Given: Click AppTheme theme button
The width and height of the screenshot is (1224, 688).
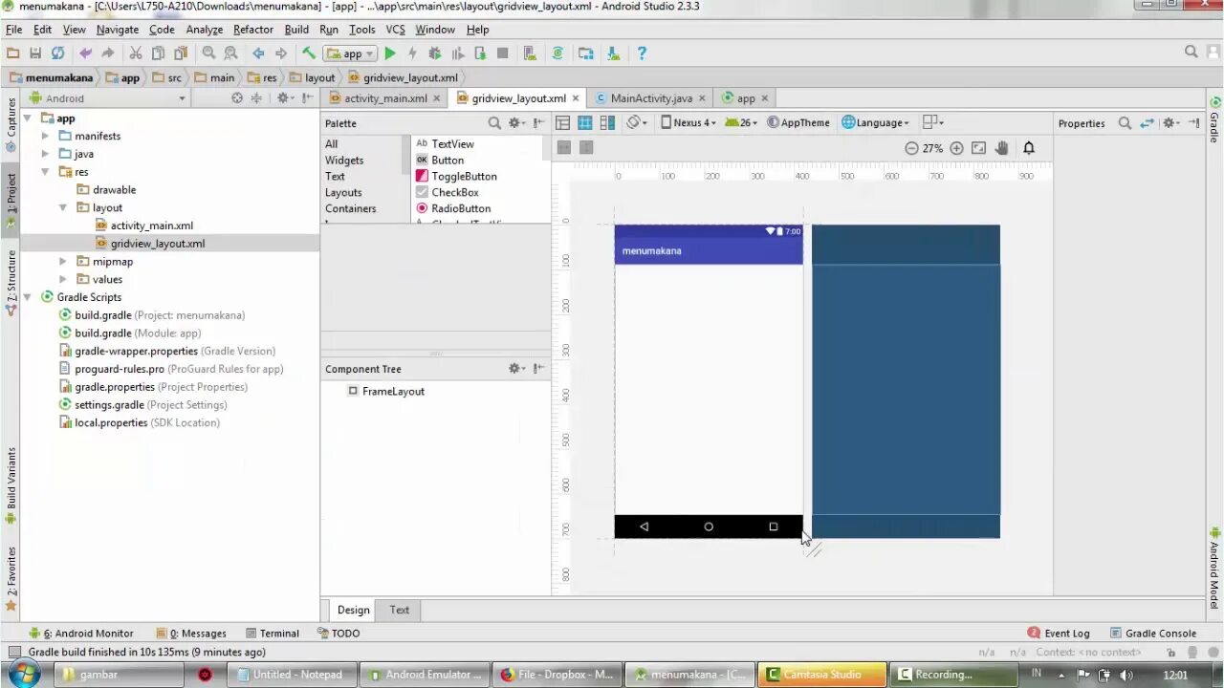Looking at the screenshot, I should tap(798, 122).
